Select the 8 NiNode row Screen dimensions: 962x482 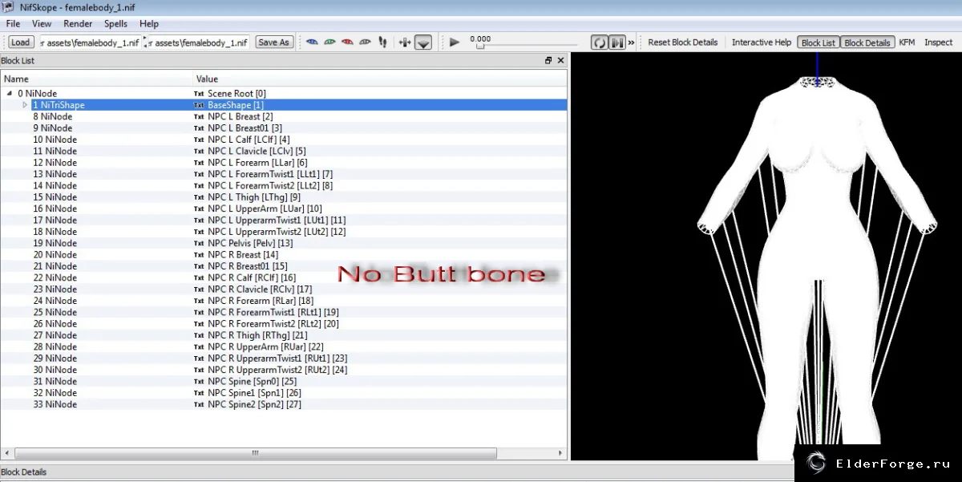tap(284, 116)
